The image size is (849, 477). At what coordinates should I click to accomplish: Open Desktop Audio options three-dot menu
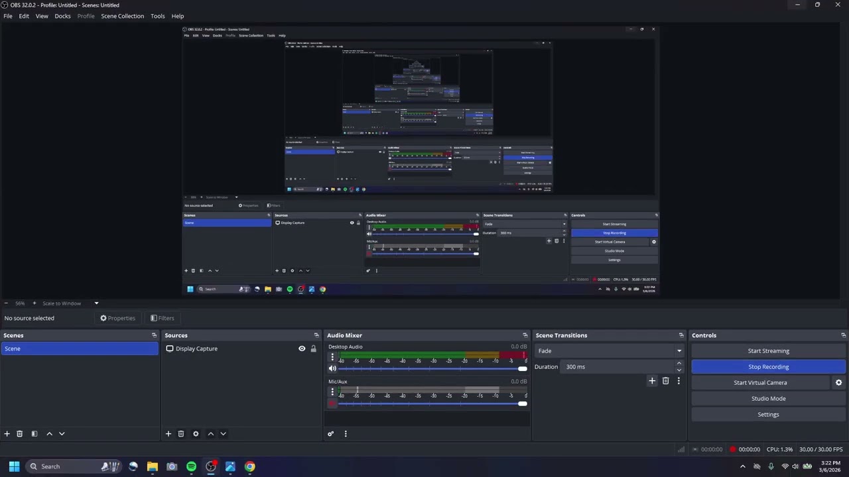pos(332,357)
